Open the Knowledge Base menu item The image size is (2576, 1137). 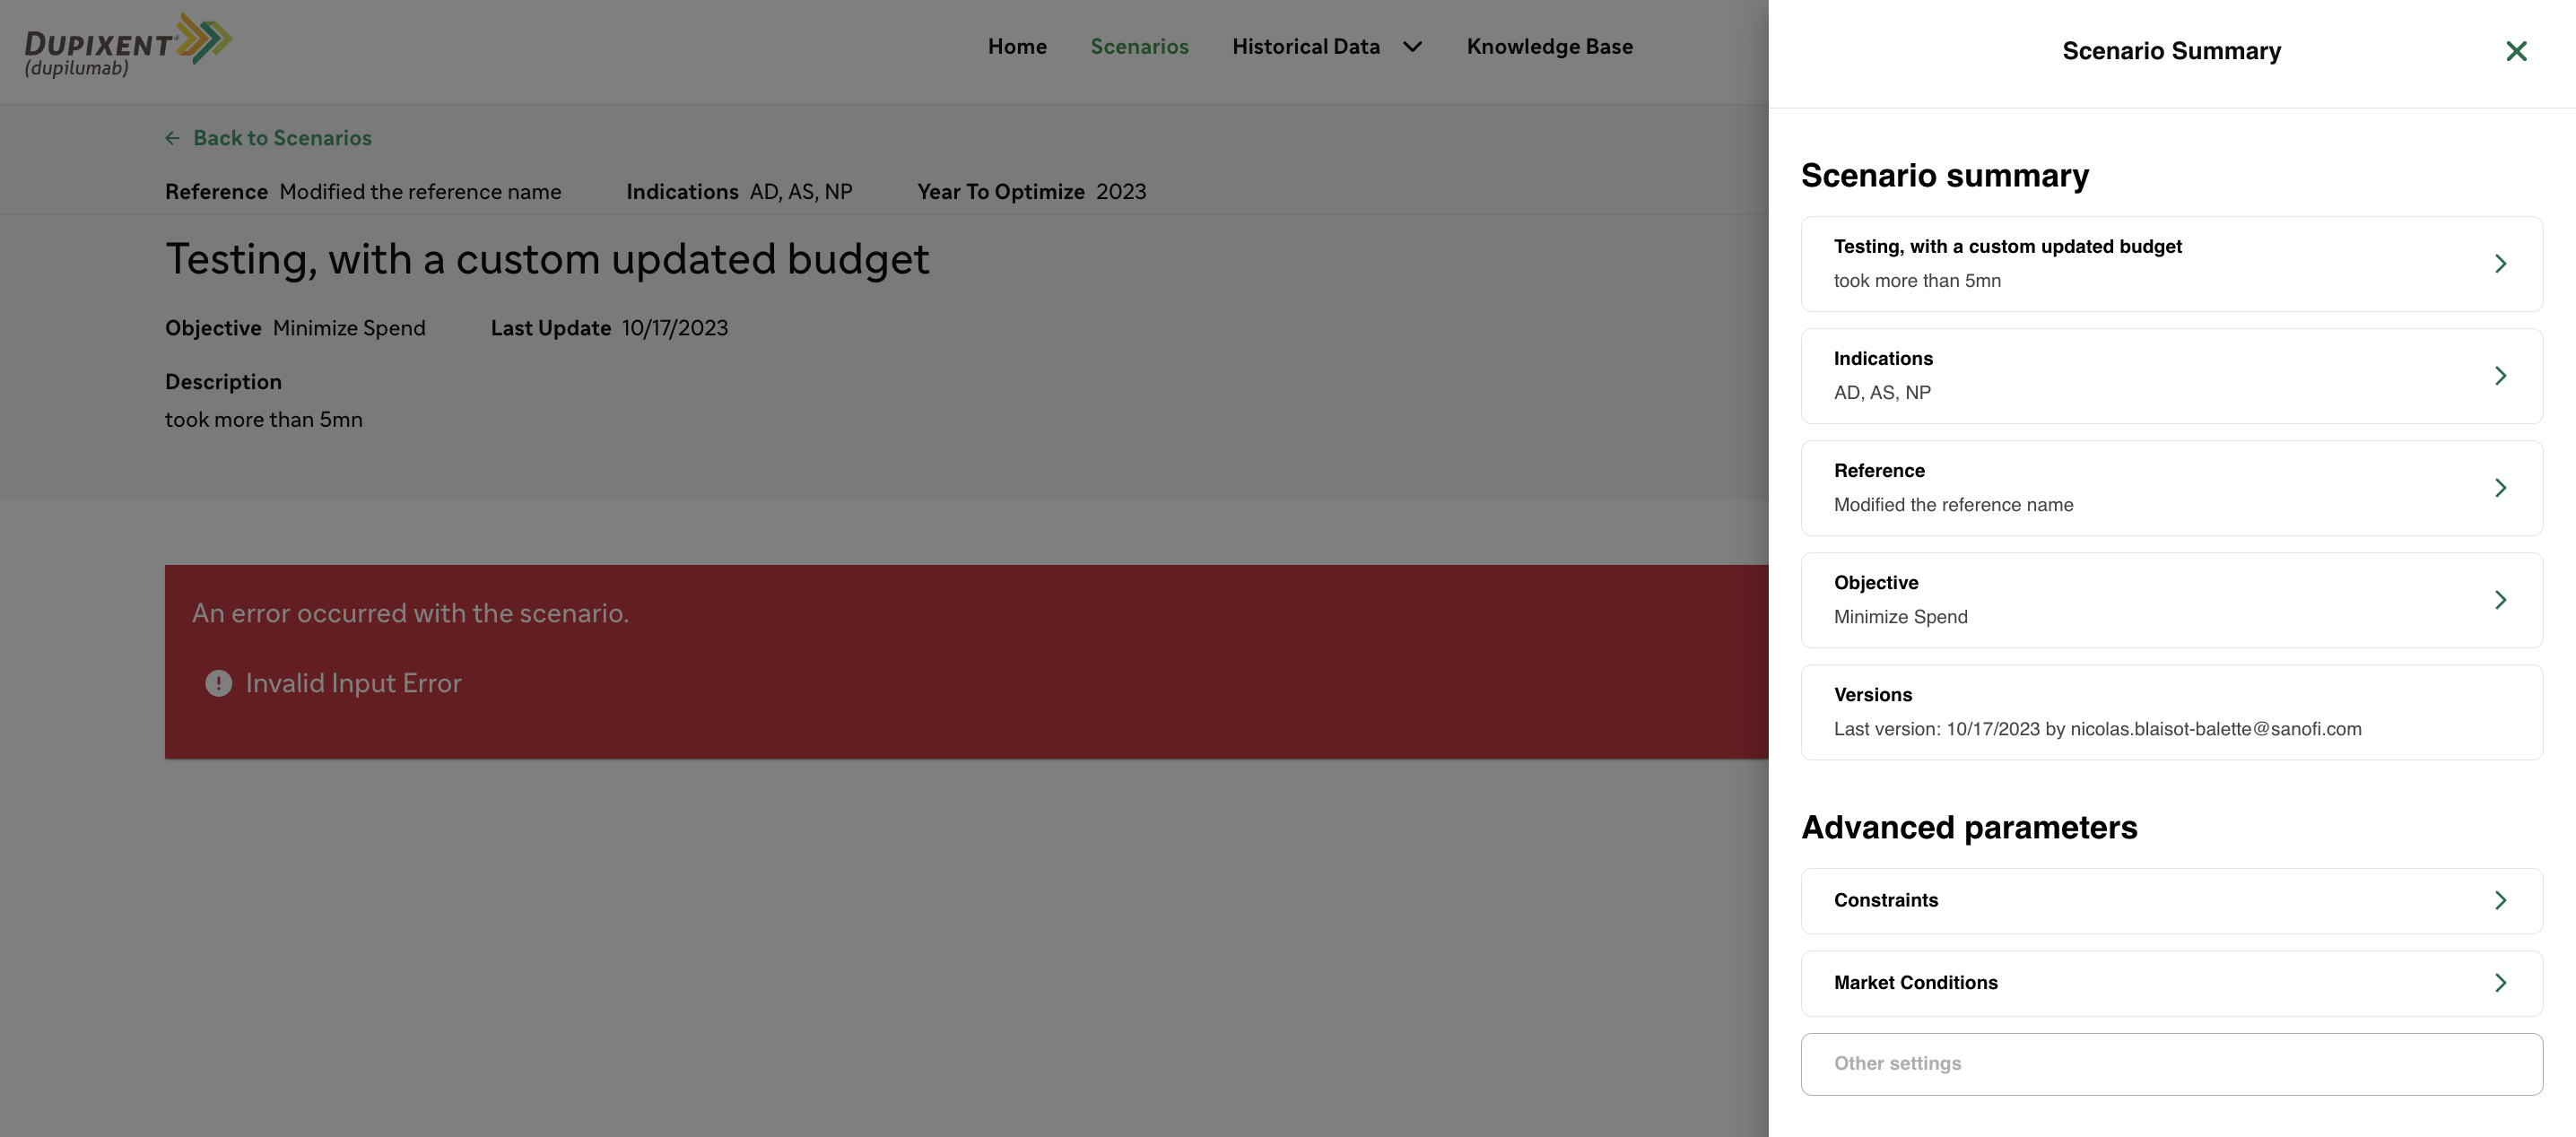coord(1549,46)
